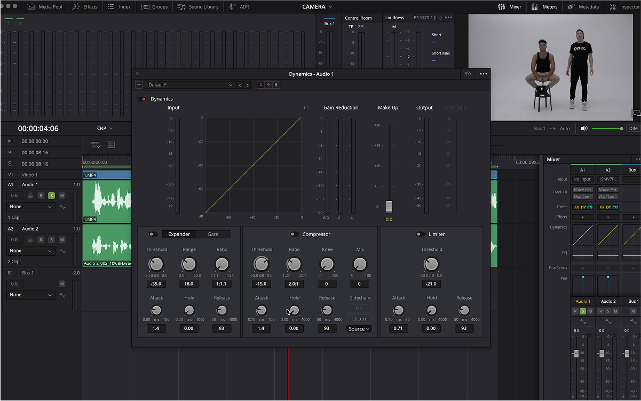Expand the Sidechain Source dropdown
The height and width of the screenshot is (401, 641).
pyautogui.click(x=359, y=329)
